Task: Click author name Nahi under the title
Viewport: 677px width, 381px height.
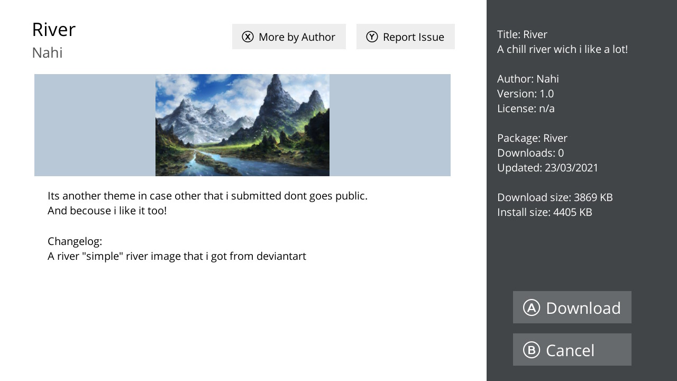Action: click(x=47, y=53)
